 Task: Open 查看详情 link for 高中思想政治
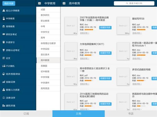tap(84, 84)
